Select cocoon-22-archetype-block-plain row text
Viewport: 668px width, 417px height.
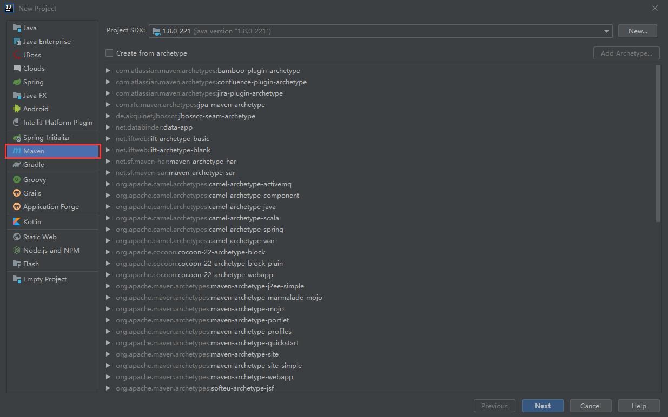(199, 264)
